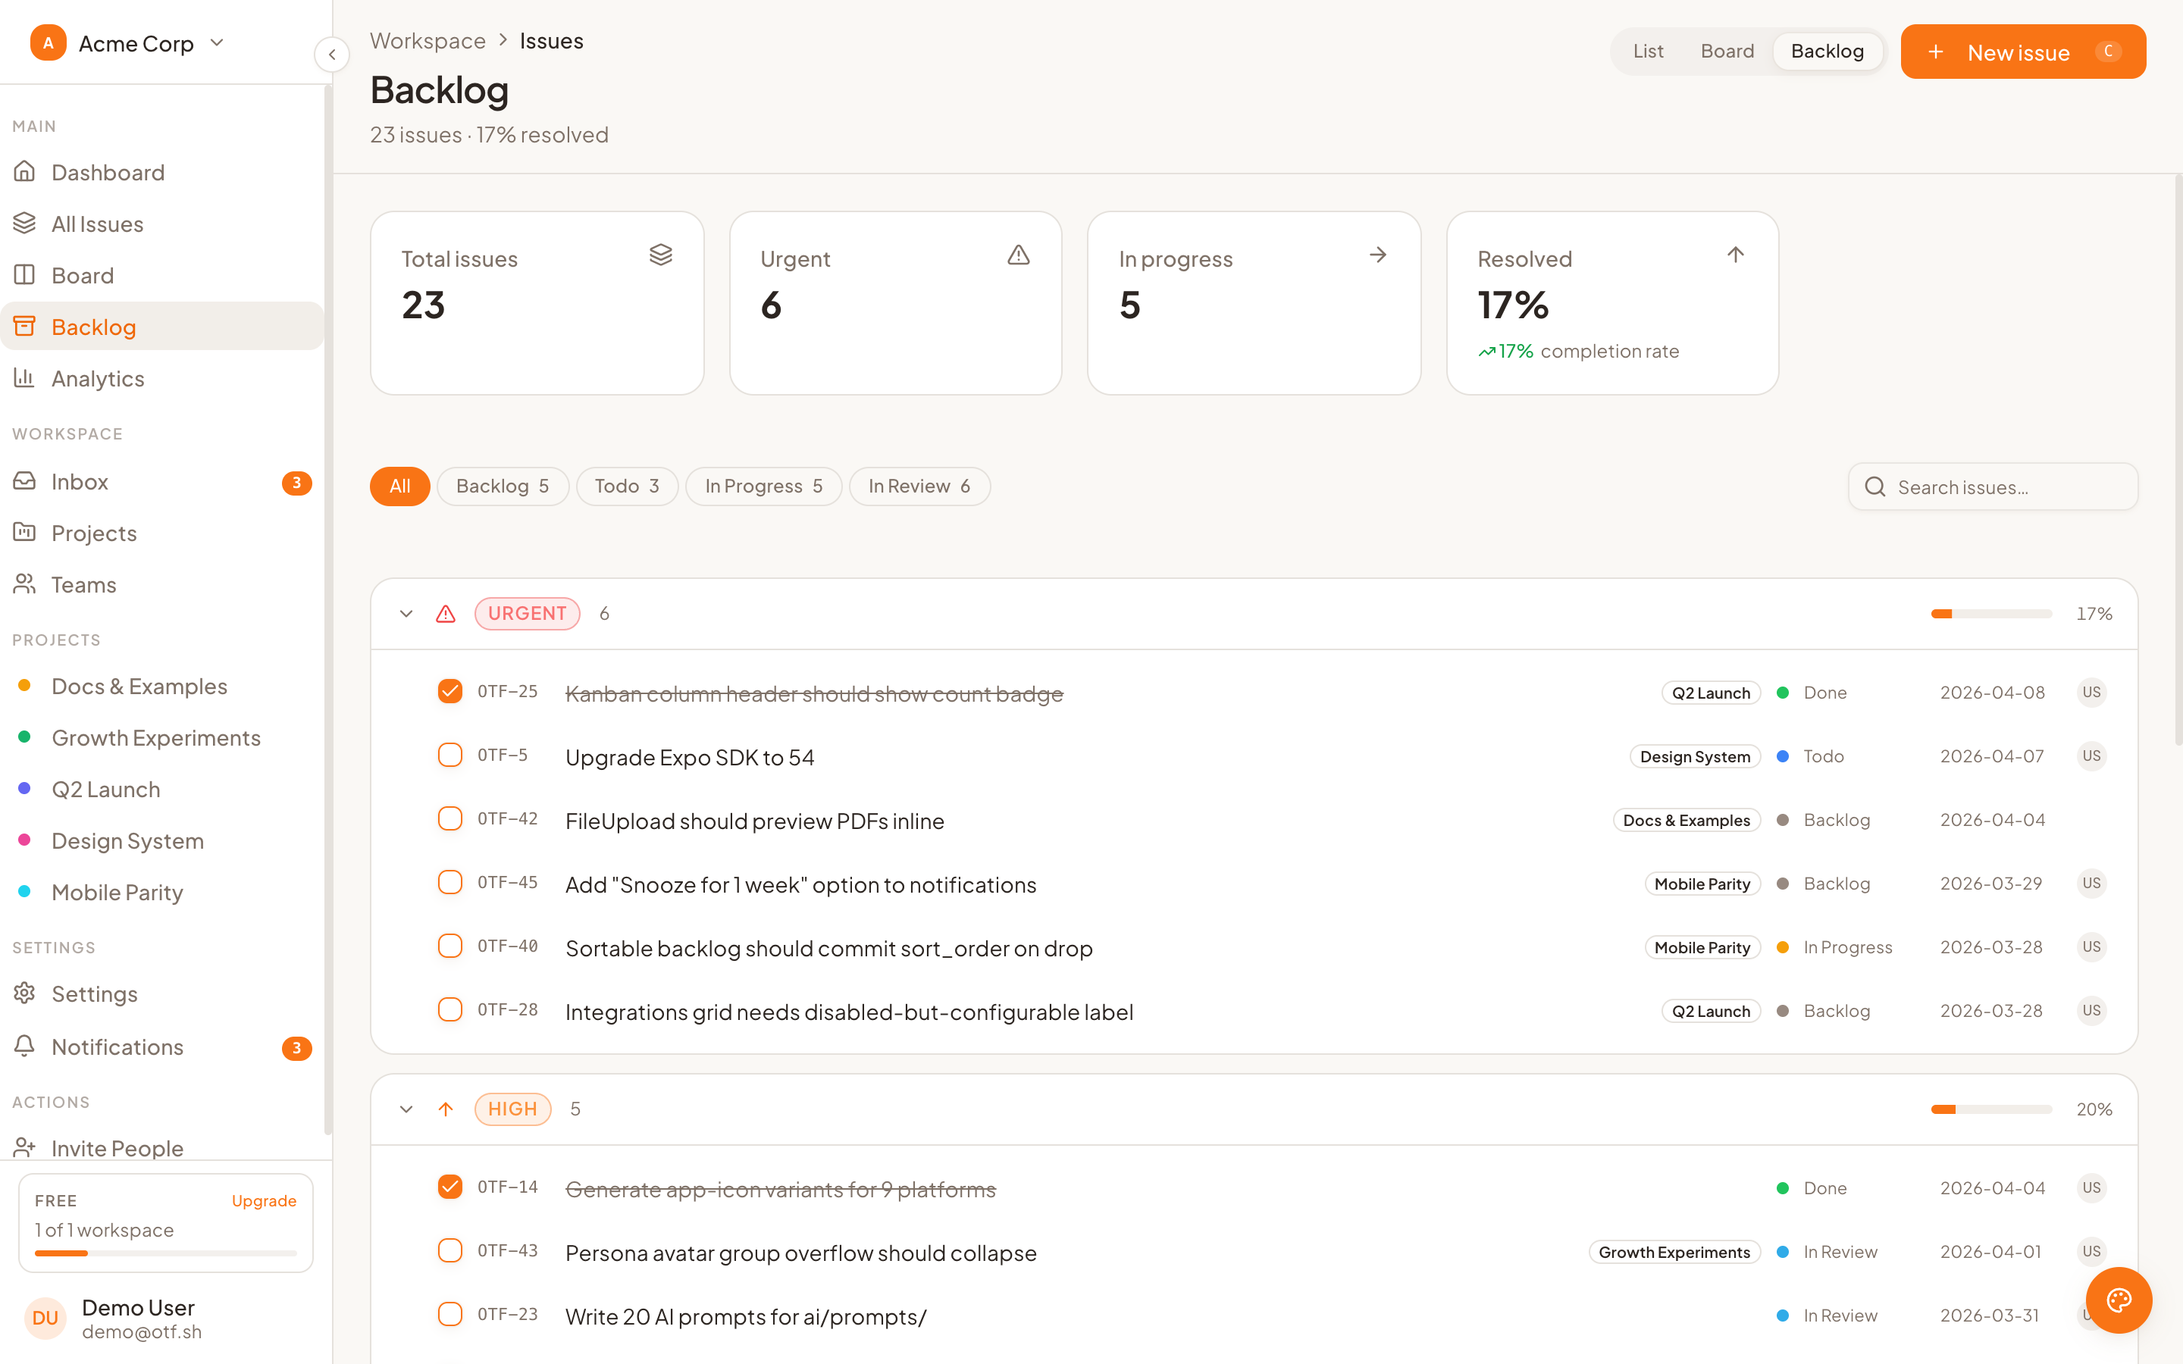The image size is (2183, 1364).
Task: Click the orange up-arrow beside HIGH label
Action: pos(446,1109)
